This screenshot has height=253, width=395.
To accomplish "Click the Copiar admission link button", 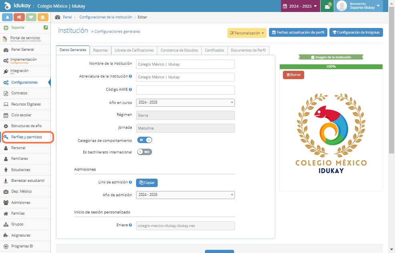I will [x=147, y=183].
